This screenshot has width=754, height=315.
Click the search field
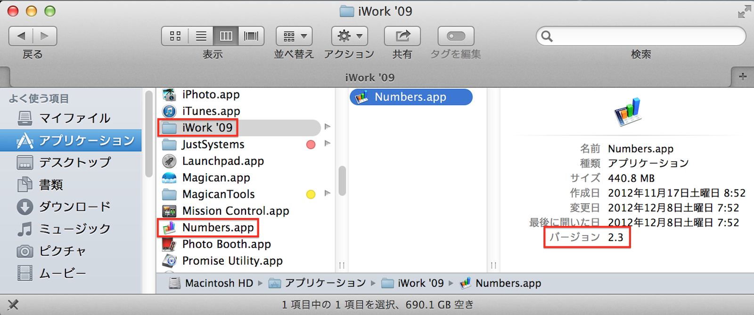coord(641,36)
